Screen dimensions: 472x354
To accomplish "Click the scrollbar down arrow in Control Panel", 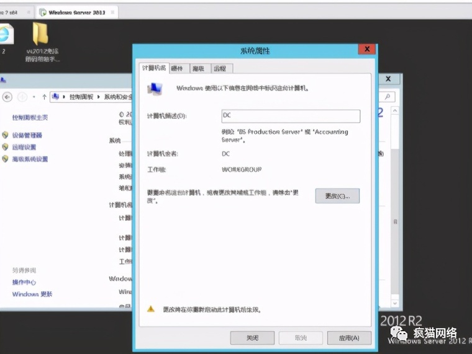I will click(395, 303).
